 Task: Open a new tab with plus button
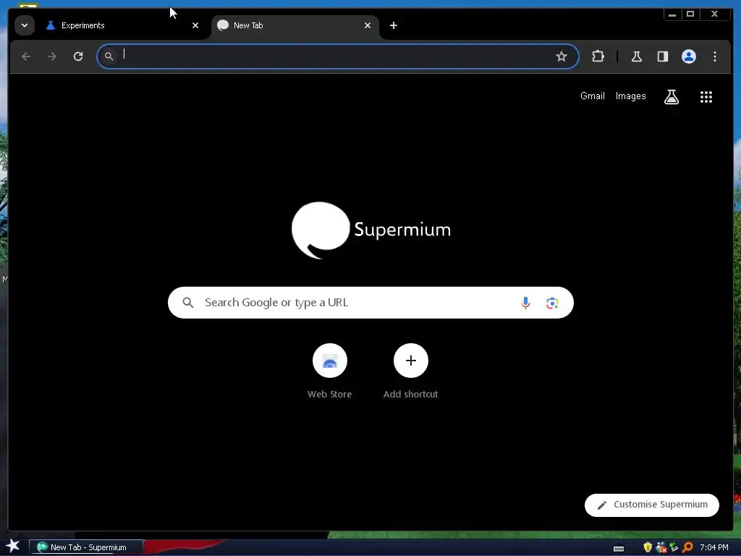[394, 25]
